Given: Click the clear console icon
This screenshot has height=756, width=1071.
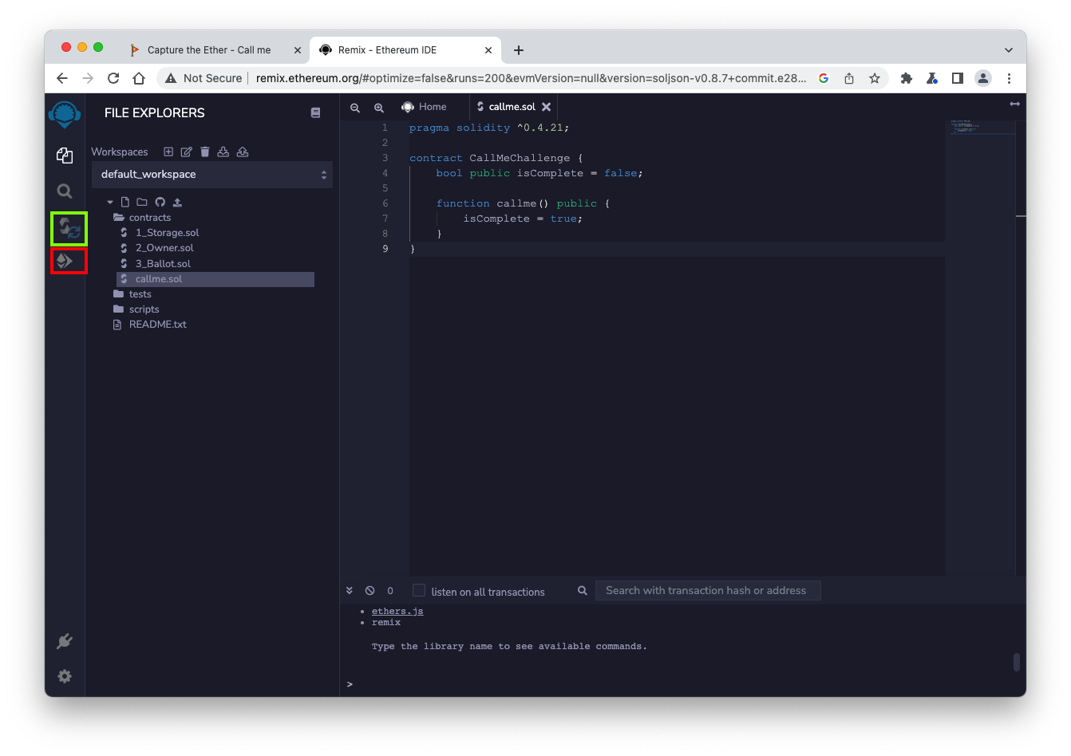Looking at the screenshot, I should click(370, 591).
